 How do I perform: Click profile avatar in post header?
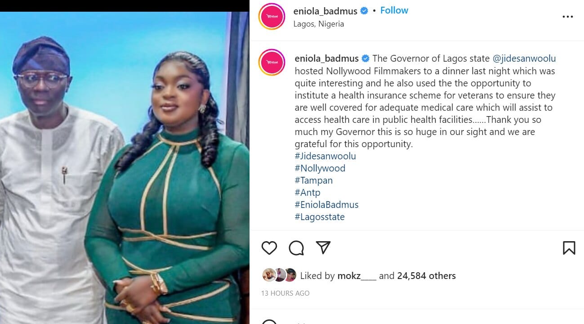tap(272, 17)
